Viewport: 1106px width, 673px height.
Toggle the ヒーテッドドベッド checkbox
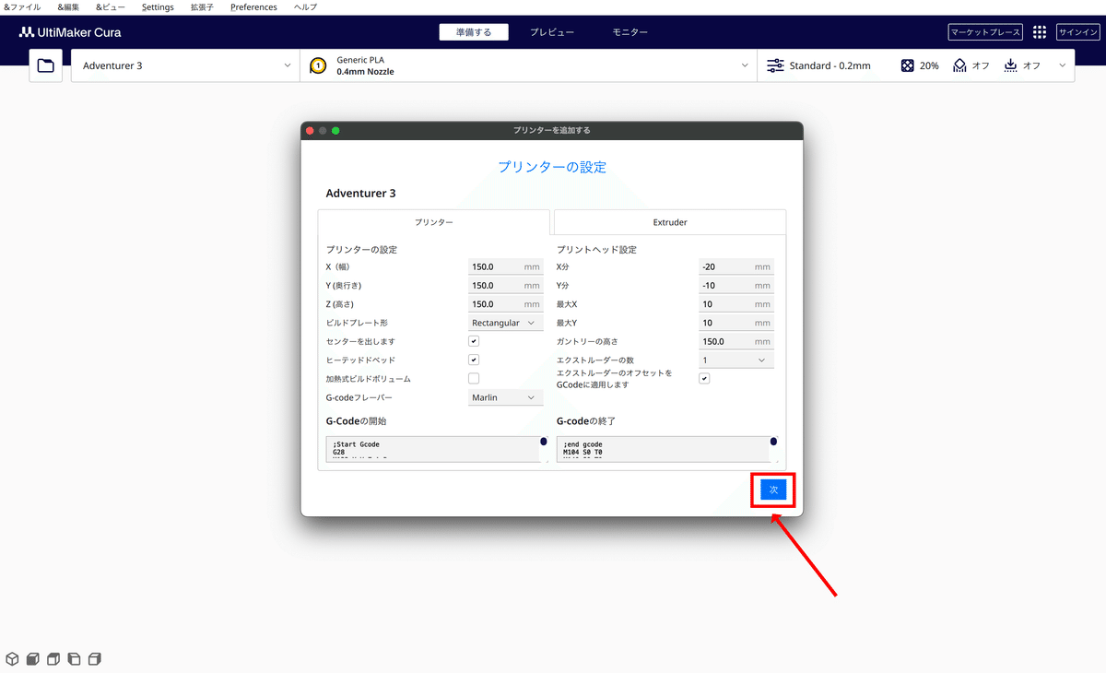[x=474, y=360]
